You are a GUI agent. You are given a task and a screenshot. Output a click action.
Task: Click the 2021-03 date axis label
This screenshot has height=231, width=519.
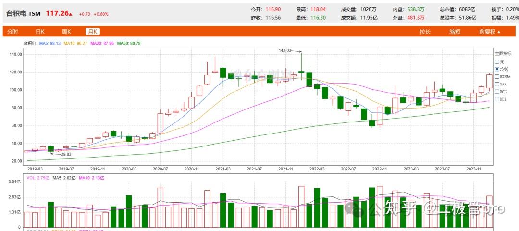coord(222,169)
